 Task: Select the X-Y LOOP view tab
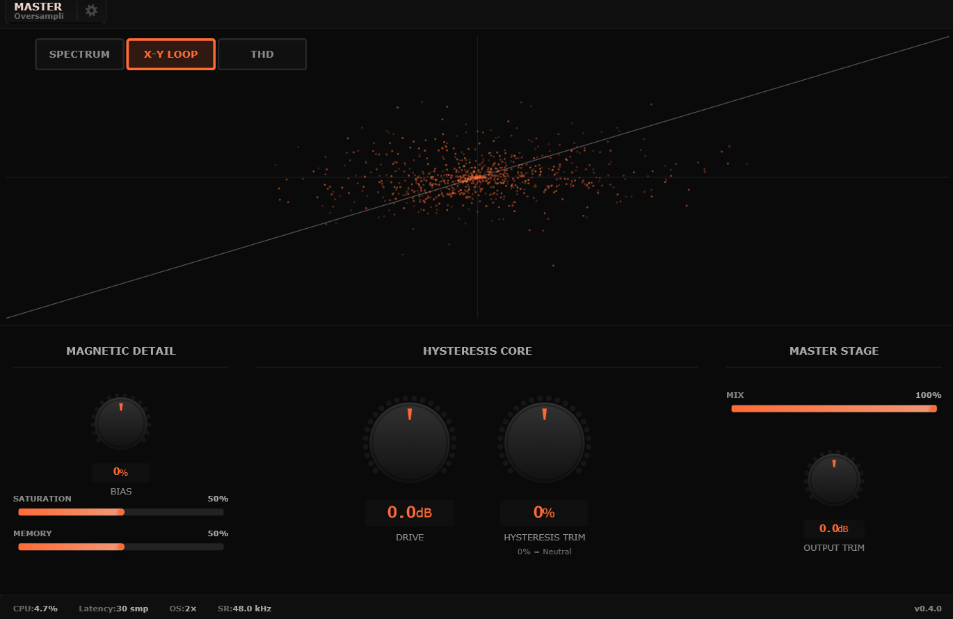click(170, 54)
